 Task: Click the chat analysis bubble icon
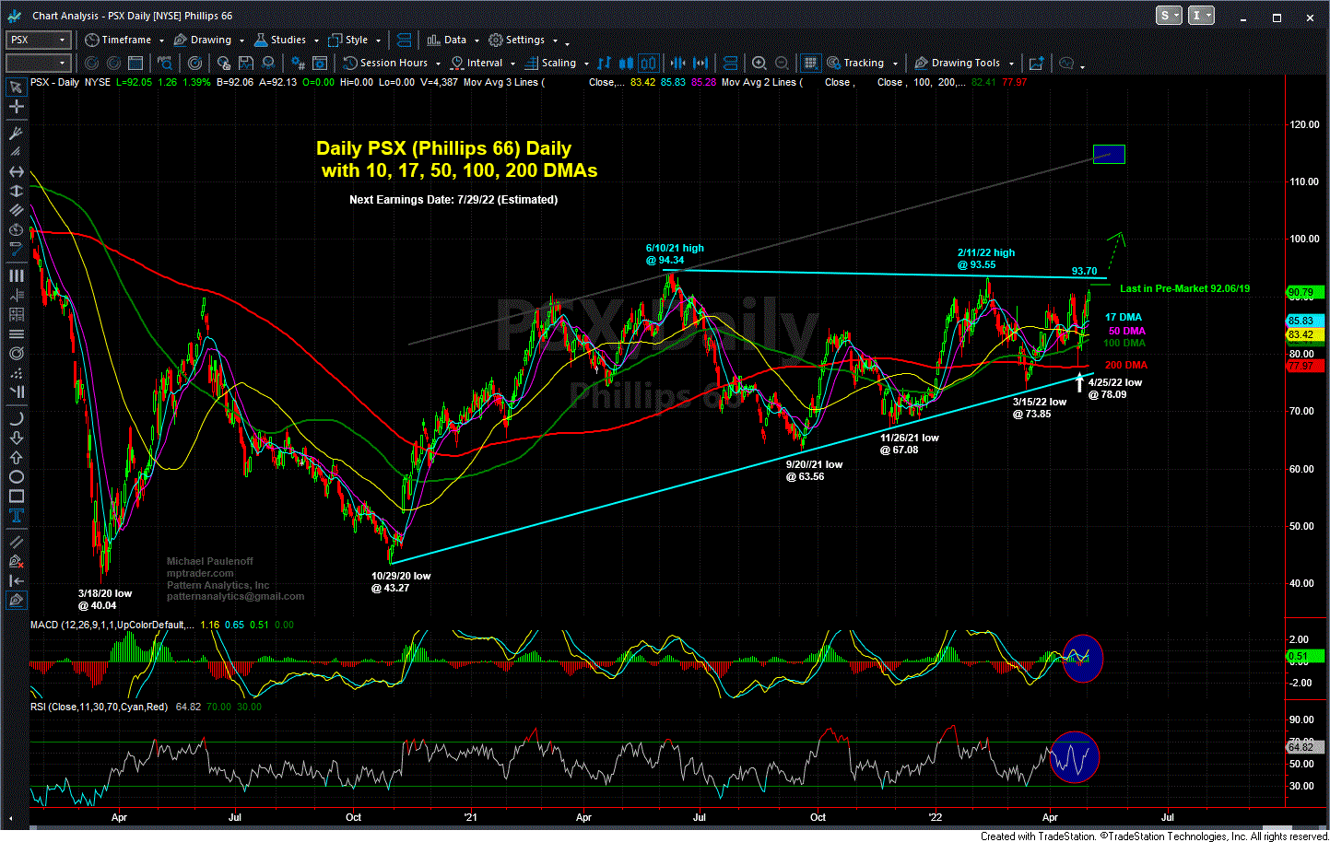1066,63
